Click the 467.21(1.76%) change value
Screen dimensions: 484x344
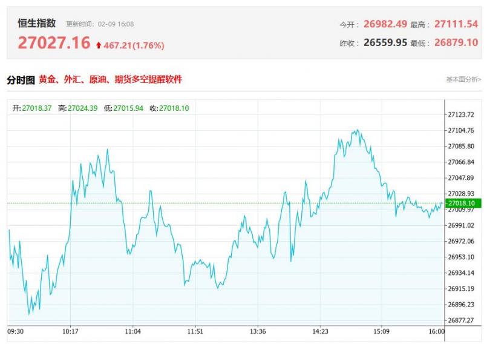pos(134,45)
